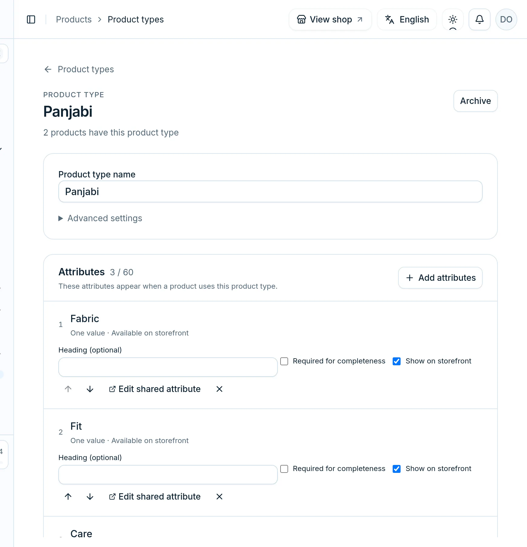Viewport: 527px width, 547px height.
Task: Expand Advanced settings
Action: [x=100, y=218]
